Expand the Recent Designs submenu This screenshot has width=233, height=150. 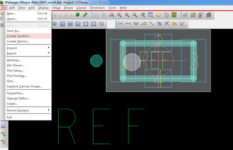[28, 110]
